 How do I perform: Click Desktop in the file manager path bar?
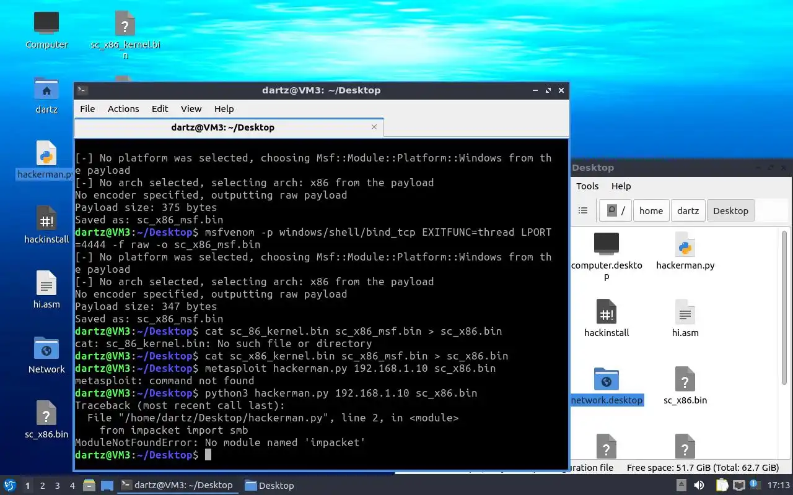pos(730,210)
